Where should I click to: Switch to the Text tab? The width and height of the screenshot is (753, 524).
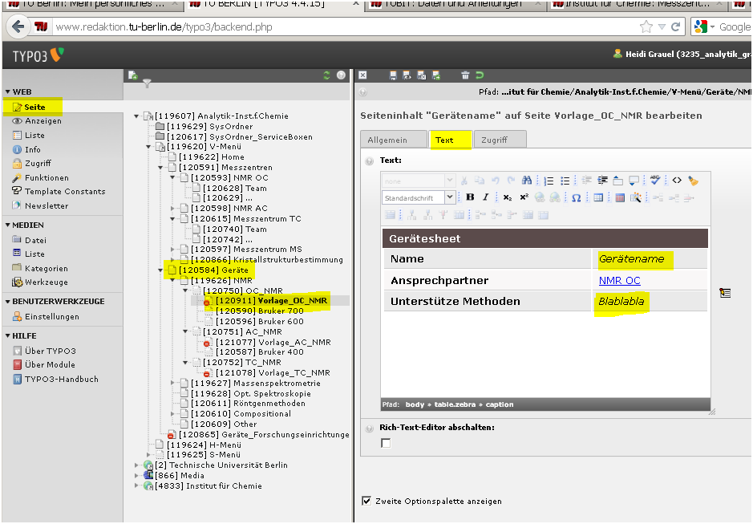pyautogui.click(x=451, y=140)
